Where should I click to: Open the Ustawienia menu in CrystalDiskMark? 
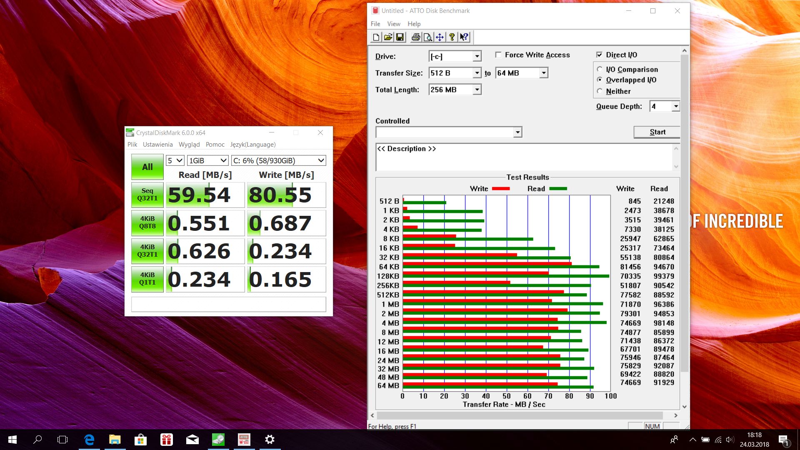157,145
